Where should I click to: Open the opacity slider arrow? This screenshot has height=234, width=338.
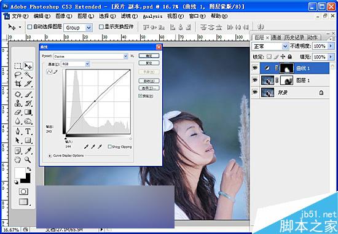[x=331, y=46]
